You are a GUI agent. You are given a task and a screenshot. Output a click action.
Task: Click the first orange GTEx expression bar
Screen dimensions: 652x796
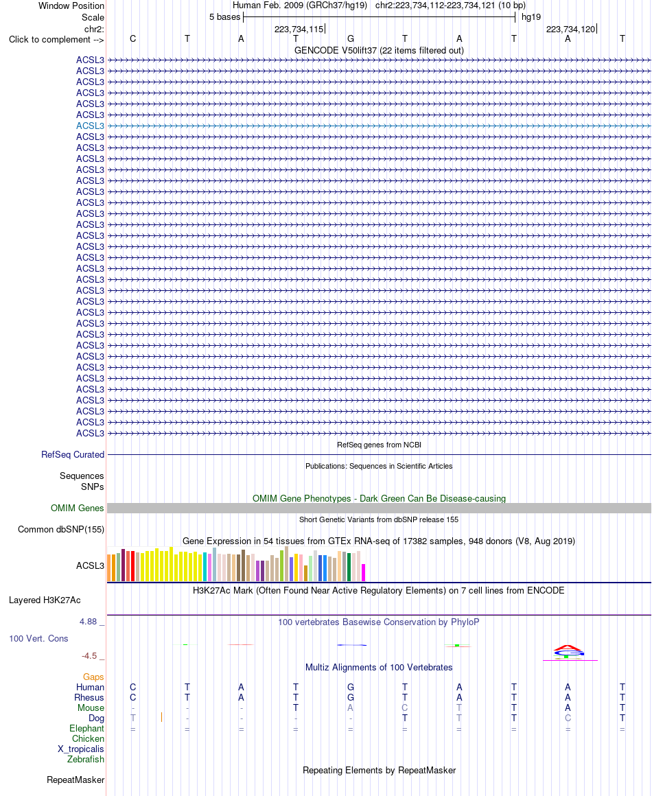point(109,568)
